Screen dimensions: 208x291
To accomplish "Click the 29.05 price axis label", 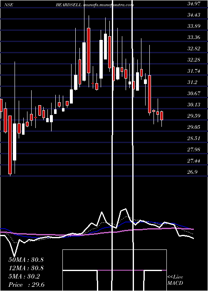I will (x=194, y=127).
